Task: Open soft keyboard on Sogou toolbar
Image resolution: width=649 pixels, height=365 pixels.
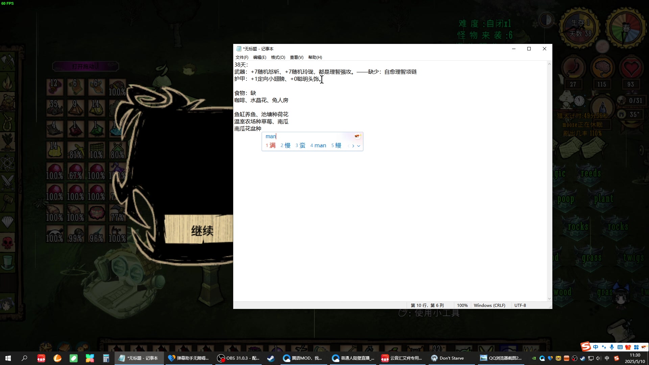Action: (x=620, y=347)
